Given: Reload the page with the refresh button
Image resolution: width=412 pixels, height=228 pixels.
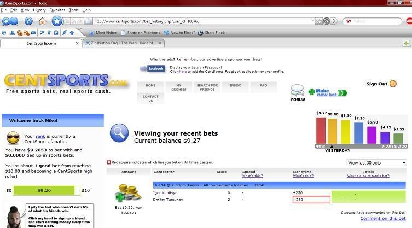Looking at the screenshot, I should (28, 21).
